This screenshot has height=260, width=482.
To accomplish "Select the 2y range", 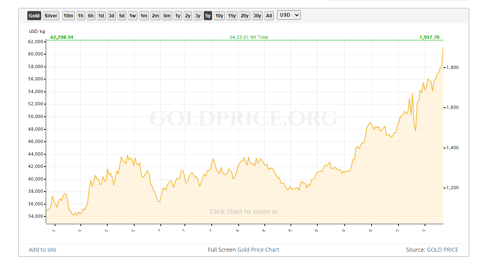I will point(188,16).
